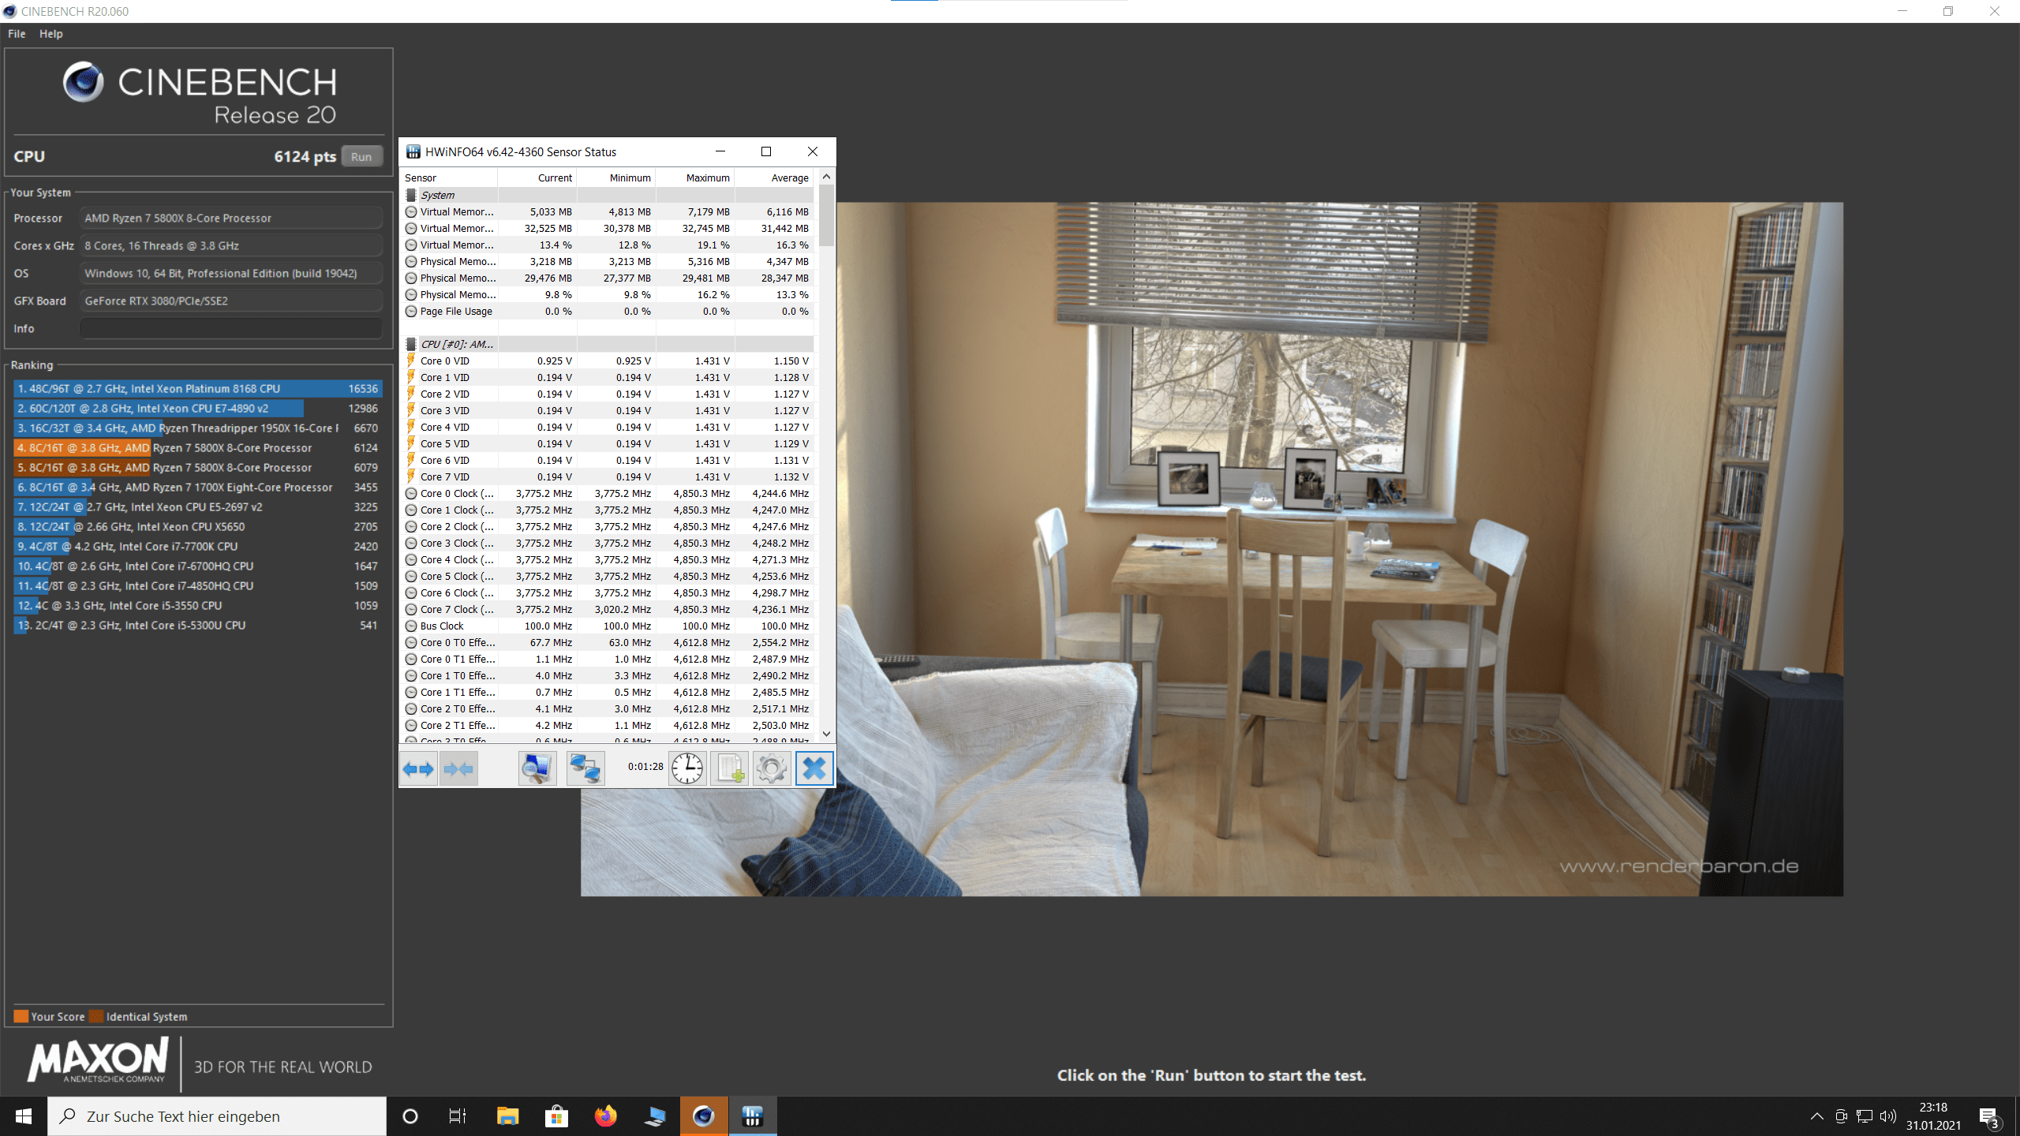
Task: Open Cortana circle on taskbar
Action: pos(410,1116)
